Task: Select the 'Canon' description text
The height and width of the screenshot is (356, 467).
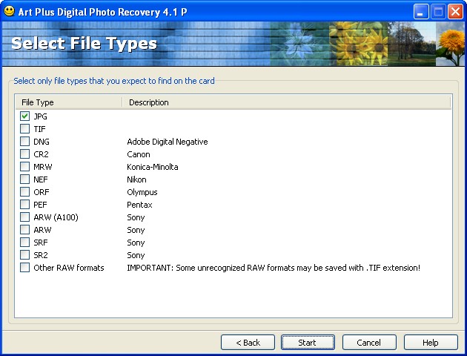Action: [139, 154]
